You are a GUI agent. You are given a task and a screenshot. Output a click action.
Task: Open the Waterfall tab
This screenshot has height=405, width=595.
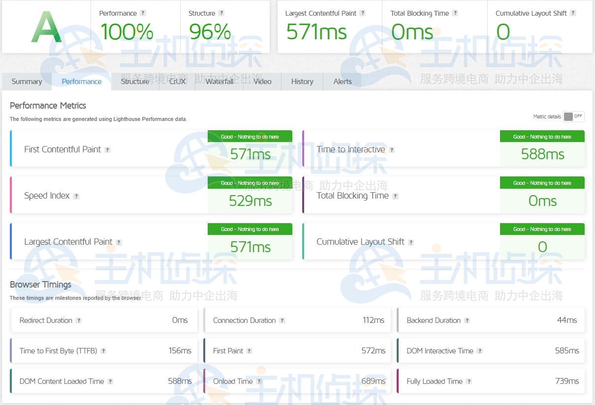point(219,82)
